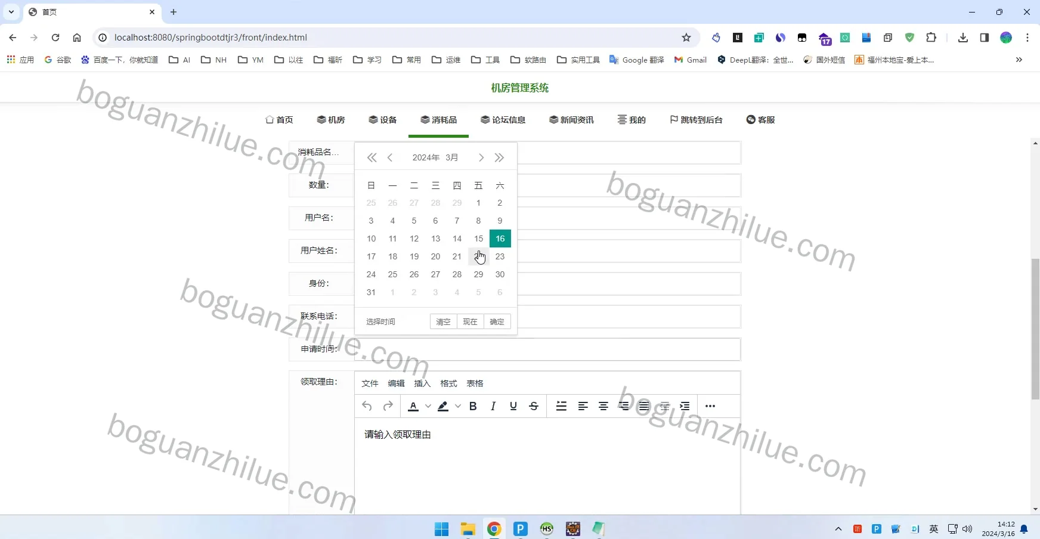
Task: Center align text in the editor
Action: [603, 406]
